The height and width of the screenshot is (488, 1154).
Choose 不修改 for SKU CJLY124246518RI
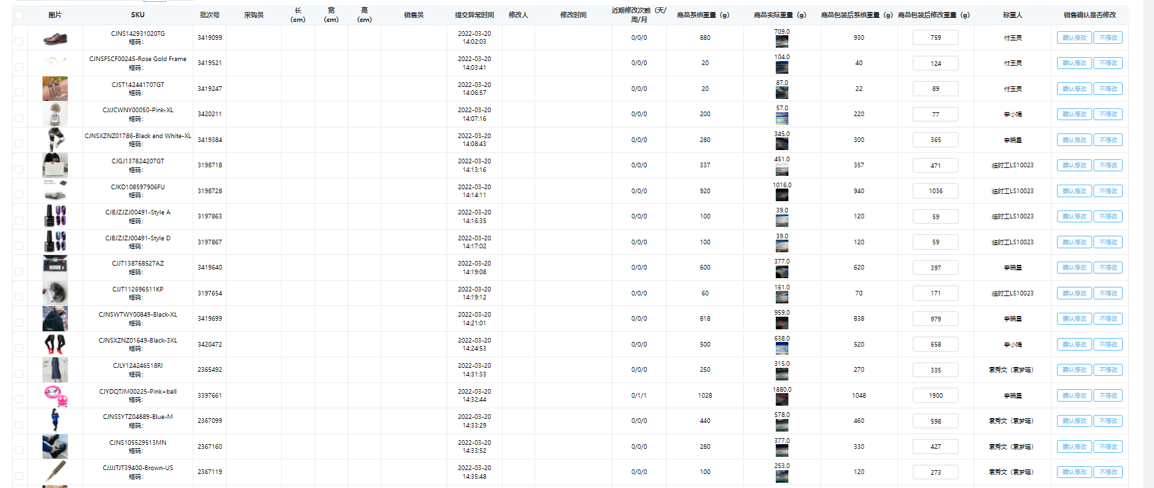(x=1108, y=370)
